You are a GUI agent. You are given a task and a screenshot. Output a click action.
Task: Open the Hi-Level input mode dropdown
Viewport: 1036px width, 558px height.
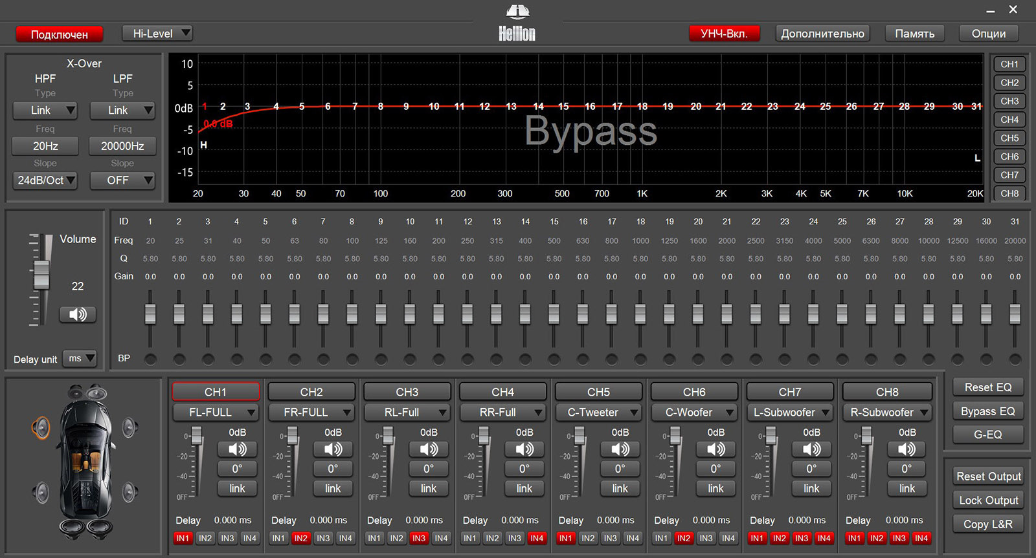click(x=157, y=33)
